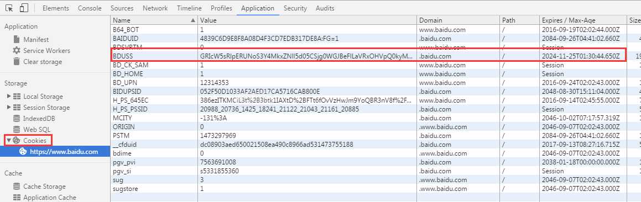This screenshot has width=641, height=202.
Task: Select Web SQL in the Storage section
Action: click(37, 130)
